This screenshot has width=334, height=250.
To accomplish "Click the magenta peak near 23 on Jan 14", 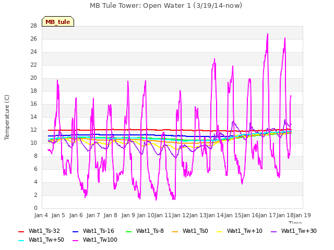I will [214, 59].
